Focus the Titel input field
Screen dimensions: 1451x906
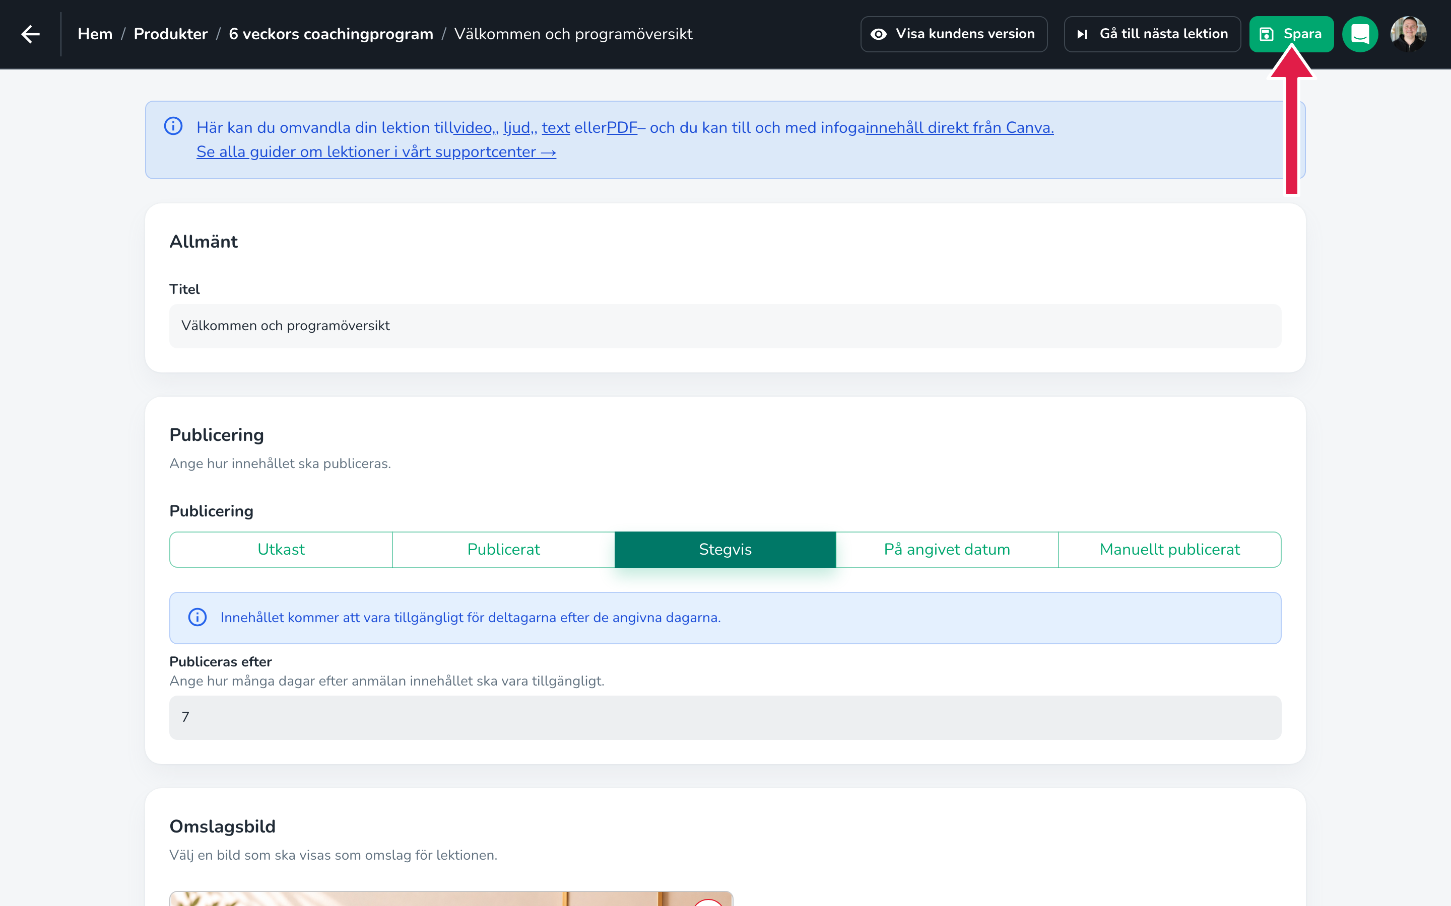726,326
